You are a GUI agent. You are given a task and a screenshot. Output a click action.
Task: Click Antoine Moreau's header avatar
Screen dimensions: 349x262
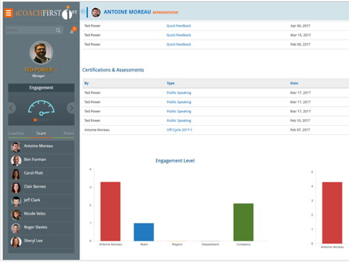click(x=96, y=12)
